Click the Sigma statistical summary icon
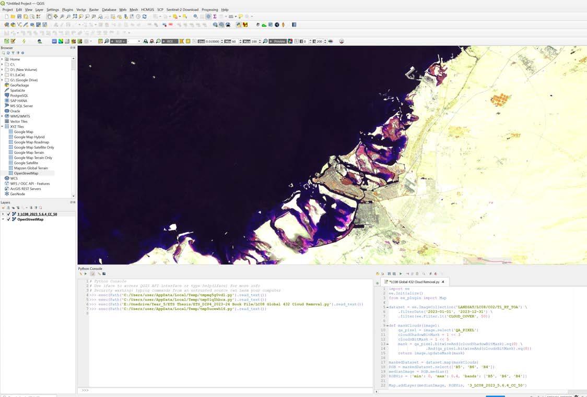 (215, 17)
